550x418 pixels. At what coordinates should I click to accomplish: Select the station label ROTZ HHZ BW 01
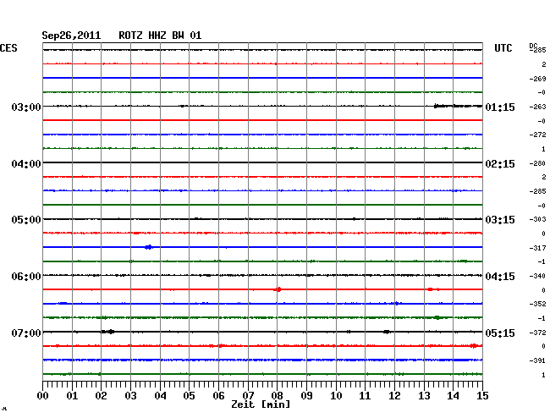[160, 36]
